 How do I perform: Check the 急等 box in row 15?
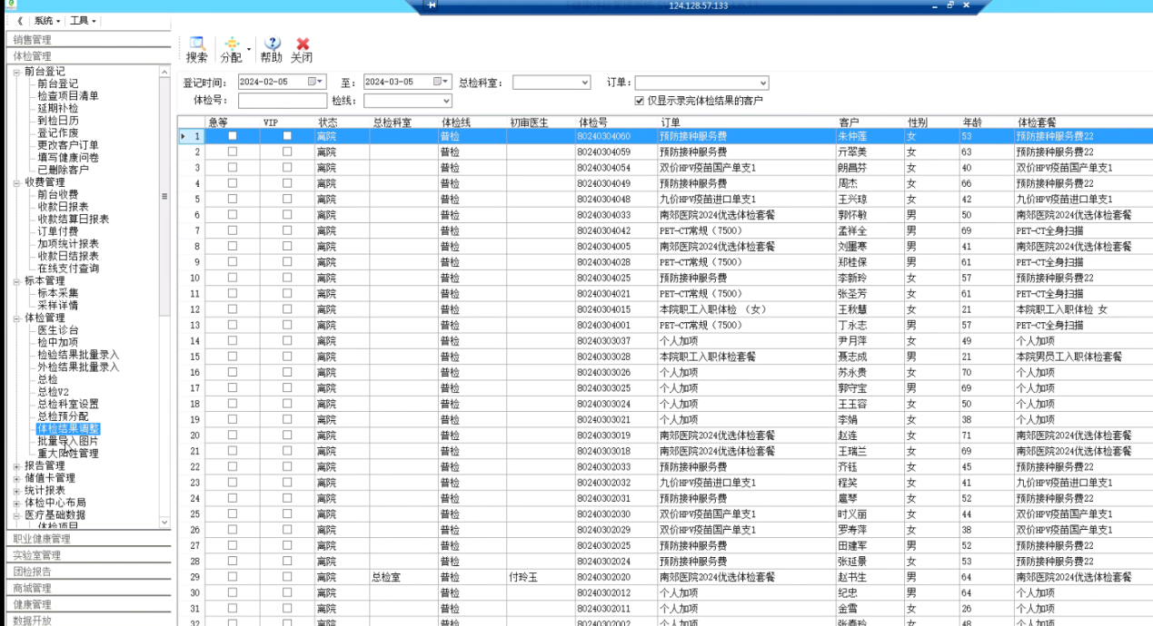point(232,357)
